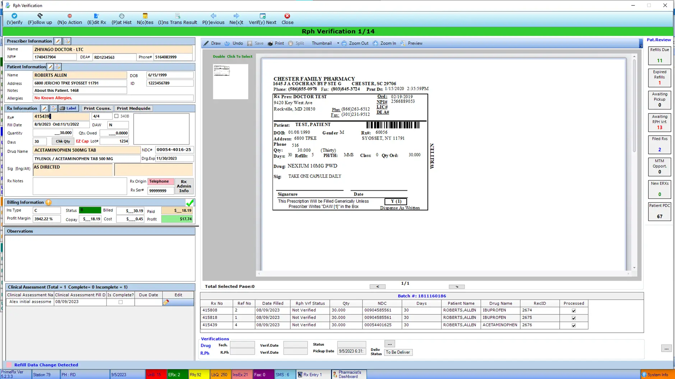Image resolution: width=675 pixels, height=379 pixels.
Task: Click the Sig AS DIRECTED field
Action: [73, 170]
